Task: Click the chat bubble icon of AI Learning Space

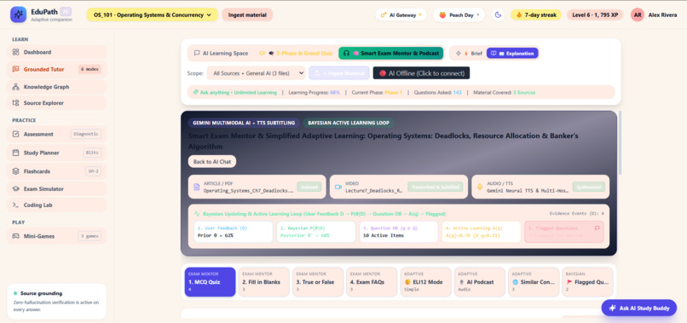Action: [197, 53]
